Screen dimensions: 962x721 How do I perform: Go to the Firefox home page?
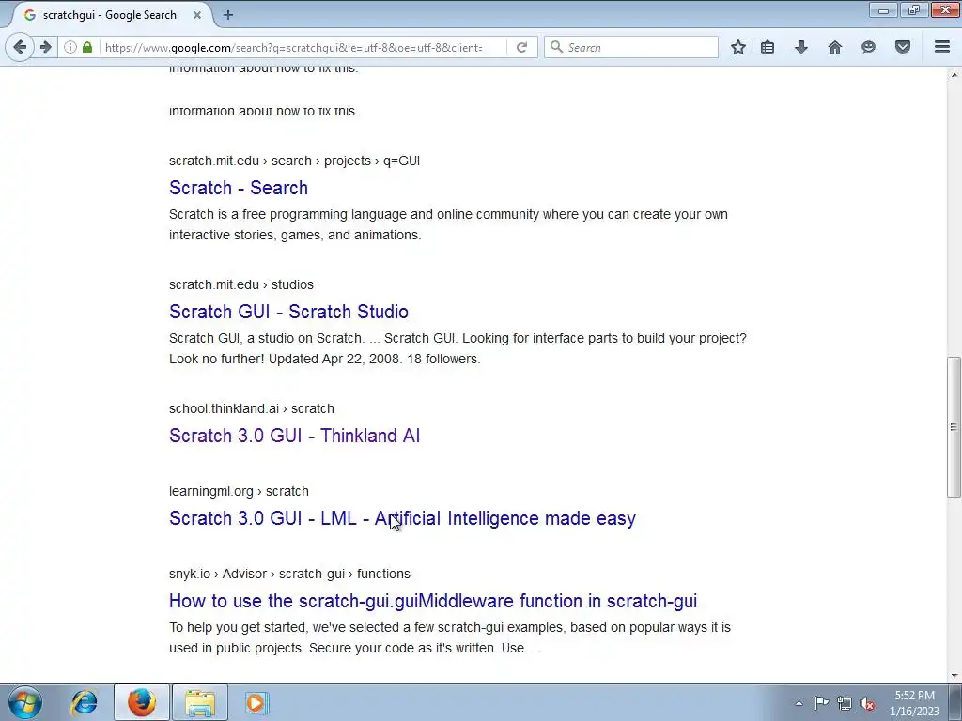pos(835,47)
